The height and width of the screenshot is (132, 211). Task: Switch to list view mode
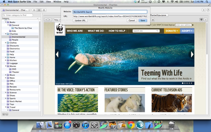click(x=39, y=10)
